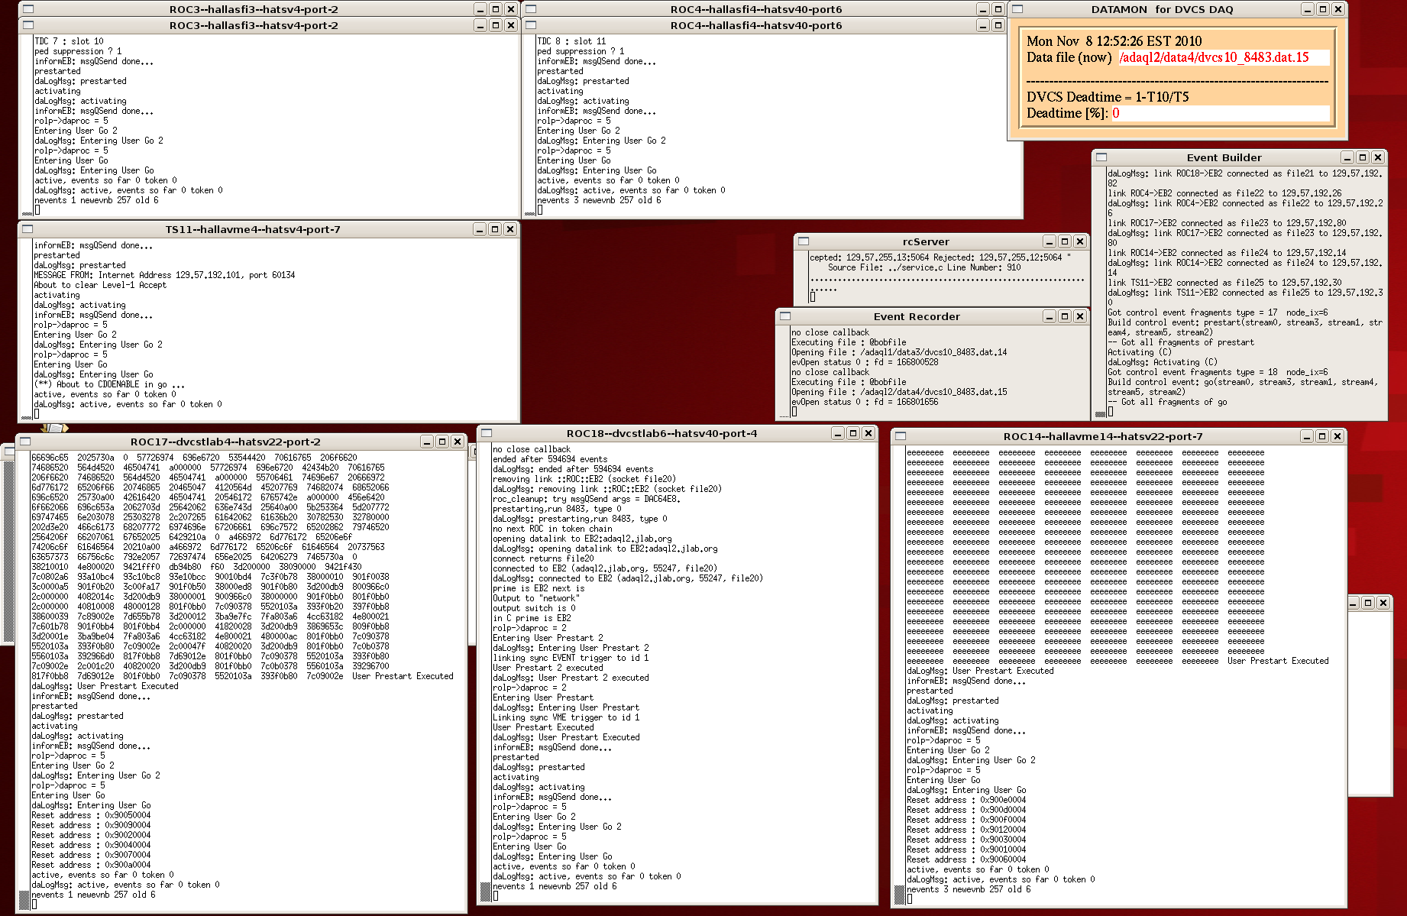
Task: Open the ROC14--hallavme14 window menu icon
Action: pos(901,436)
